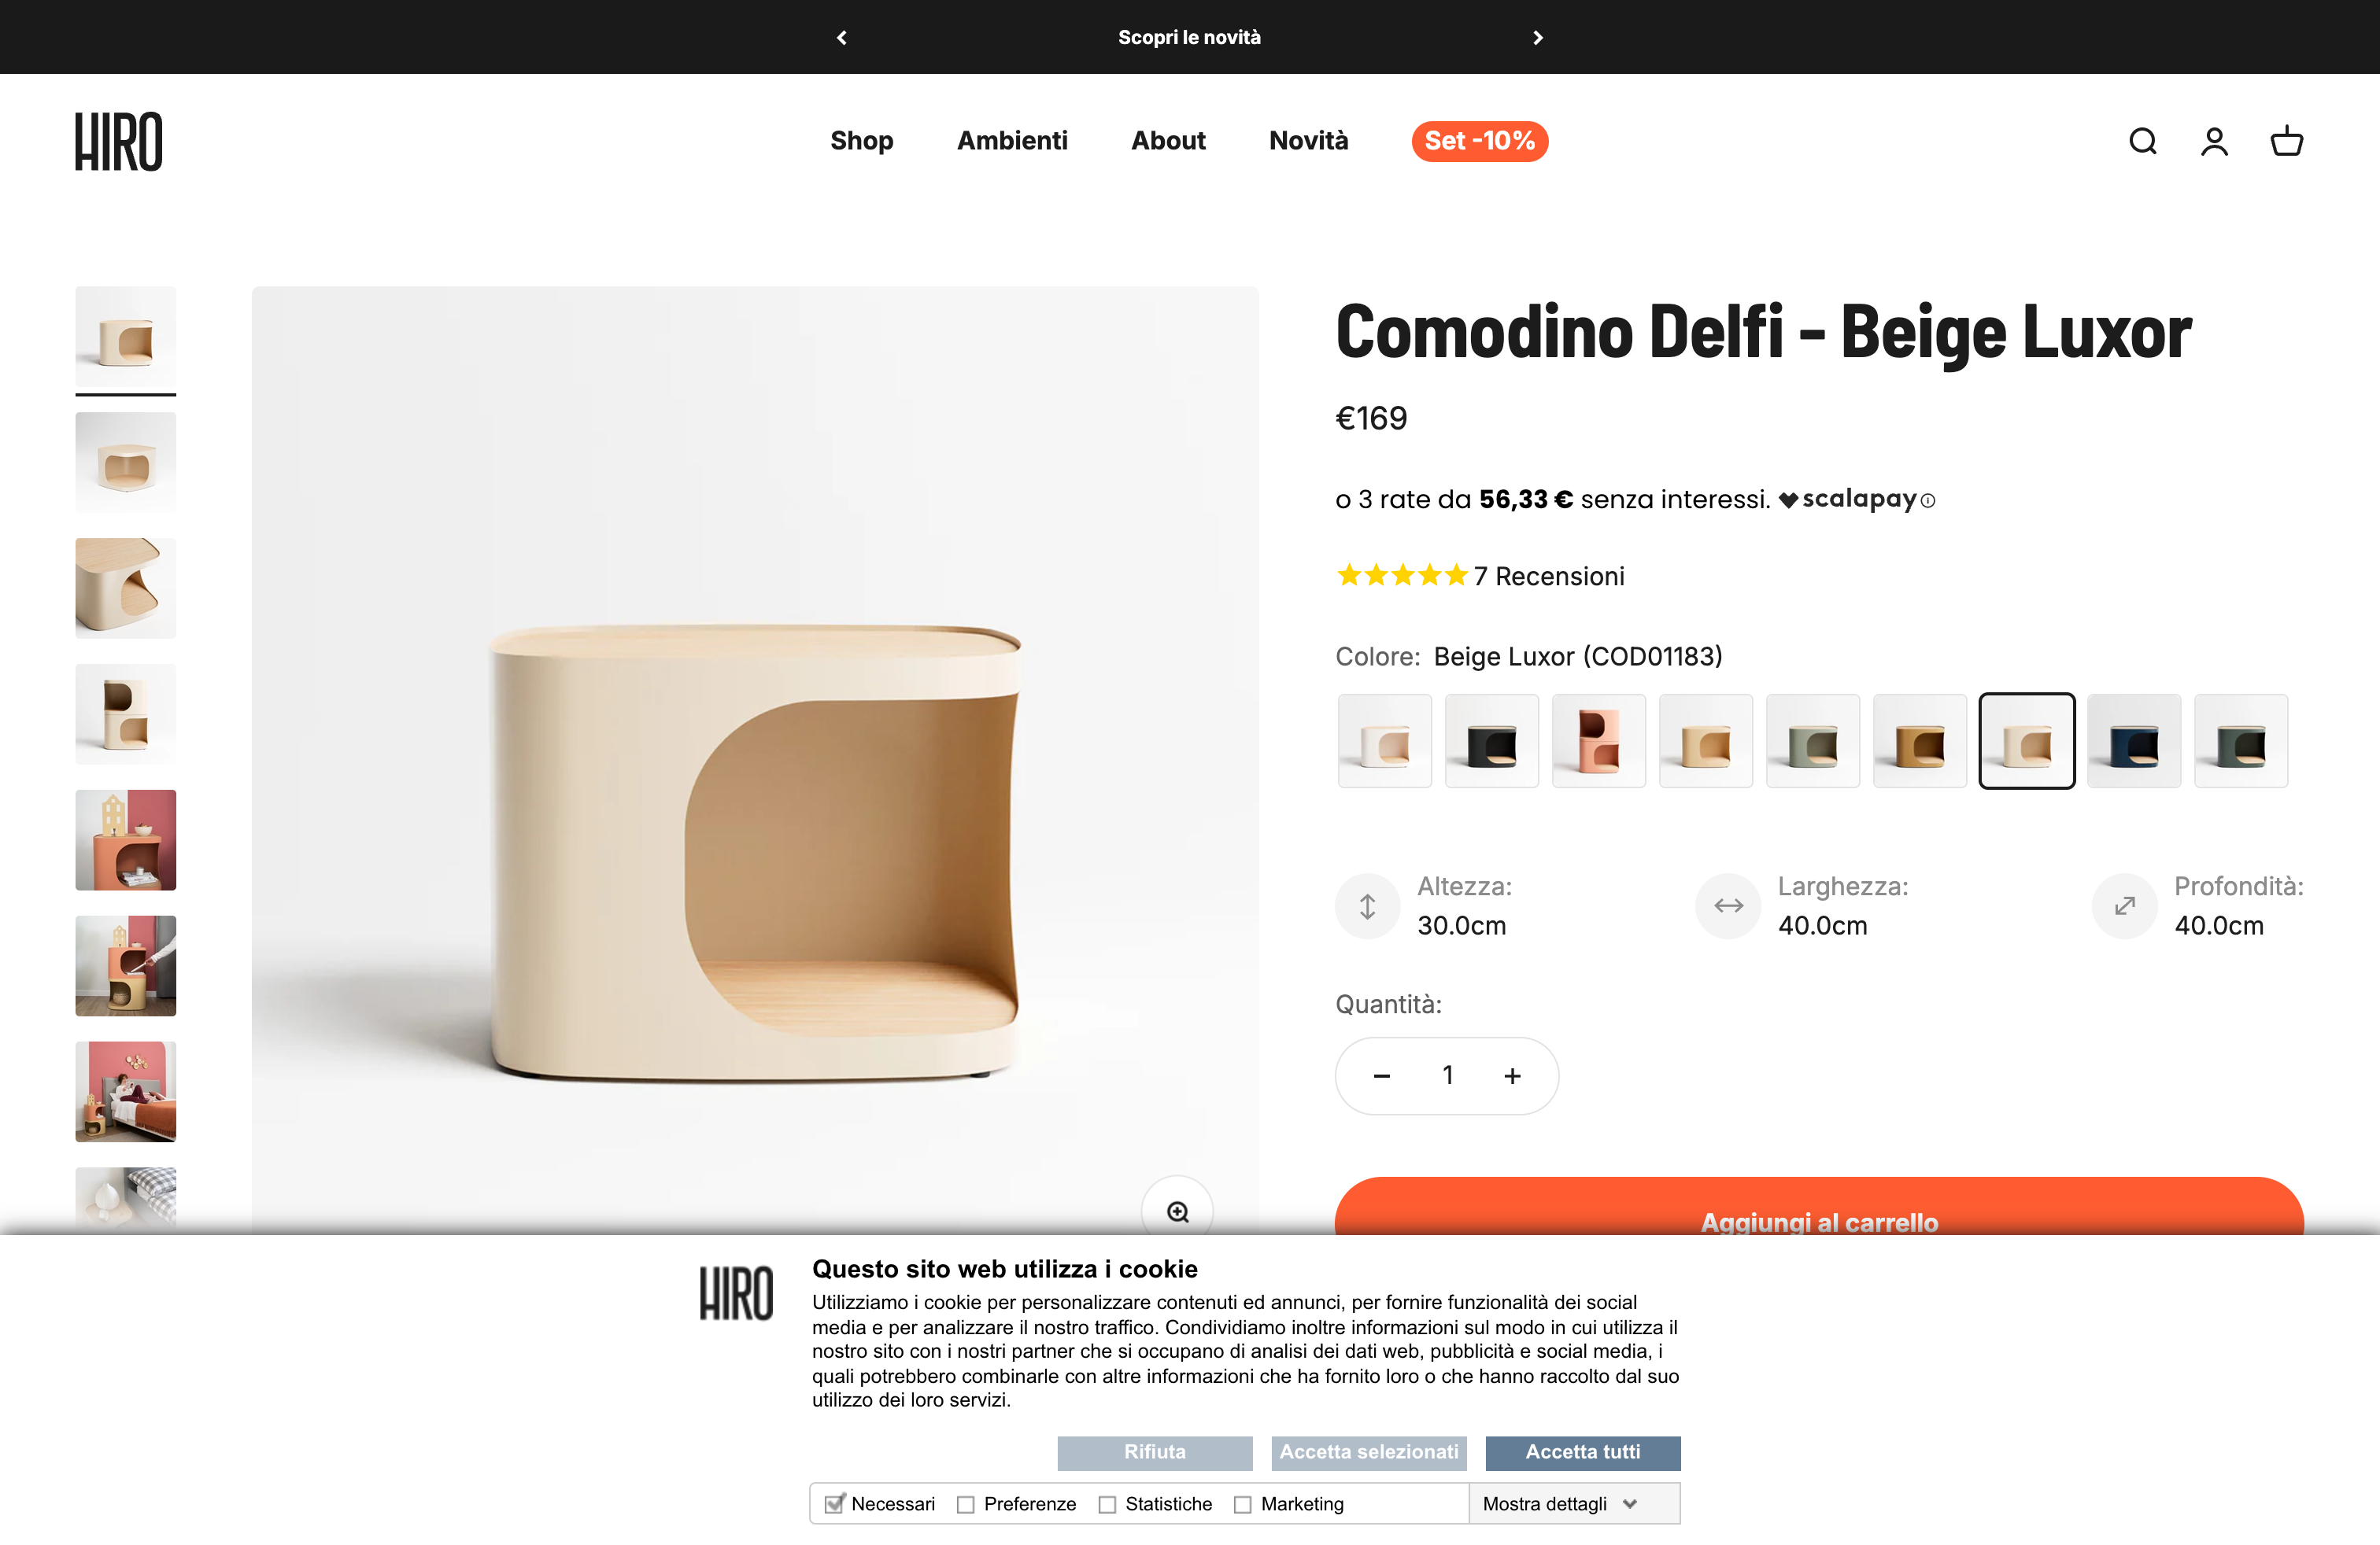Image resolution: width=2380 pixels, height=1545 pixels.
Task: Increase quantity with plus button
Action: [x=1512, y=1075]
